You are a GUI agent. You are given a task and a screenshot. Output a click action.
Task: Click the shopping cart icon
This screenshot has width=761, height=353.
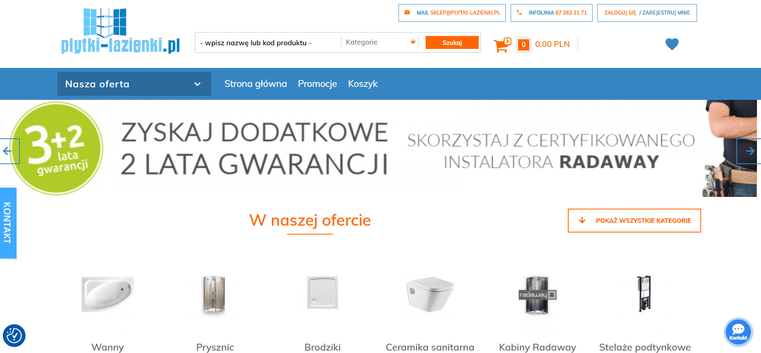(x=502, y=44)
